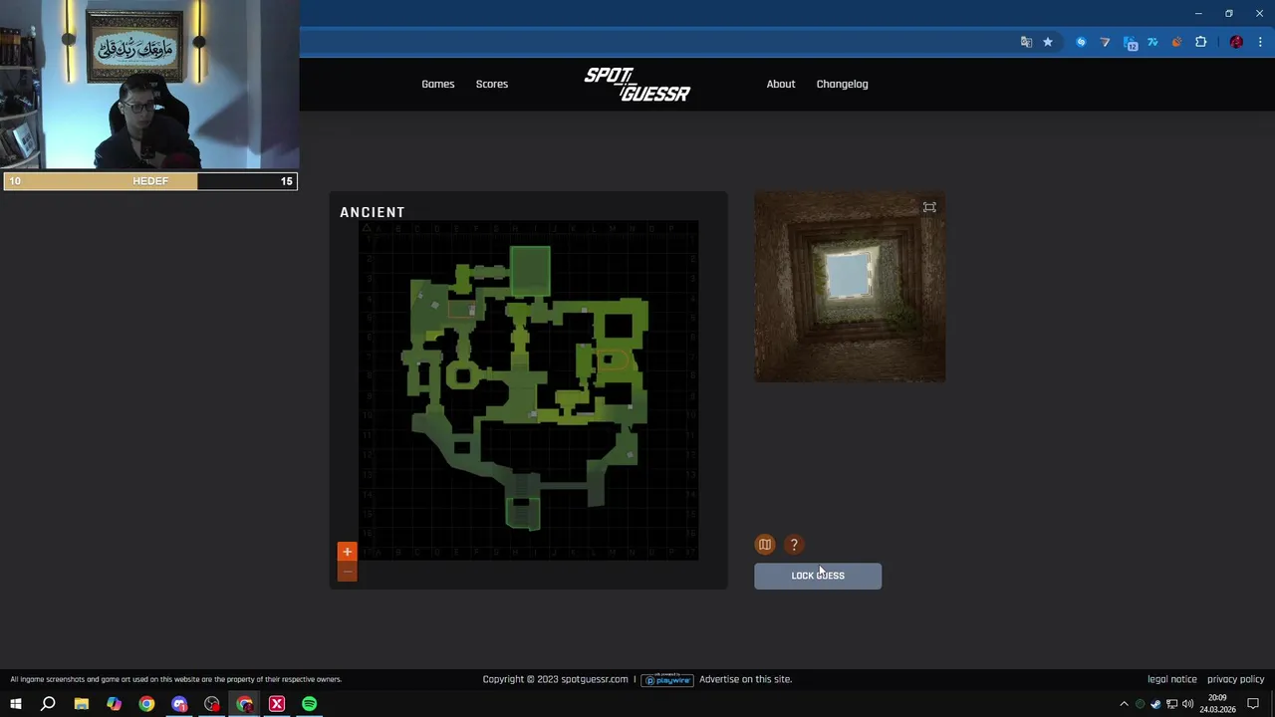
Task: Open the legal notice link
Action: coord(1172,679)
